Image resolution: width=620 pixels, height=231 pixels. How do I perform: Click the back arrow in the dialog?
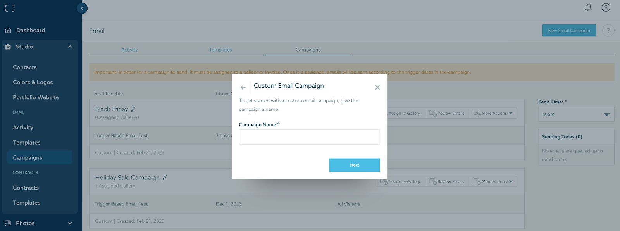pyautogui.click(x=243, y=88)
